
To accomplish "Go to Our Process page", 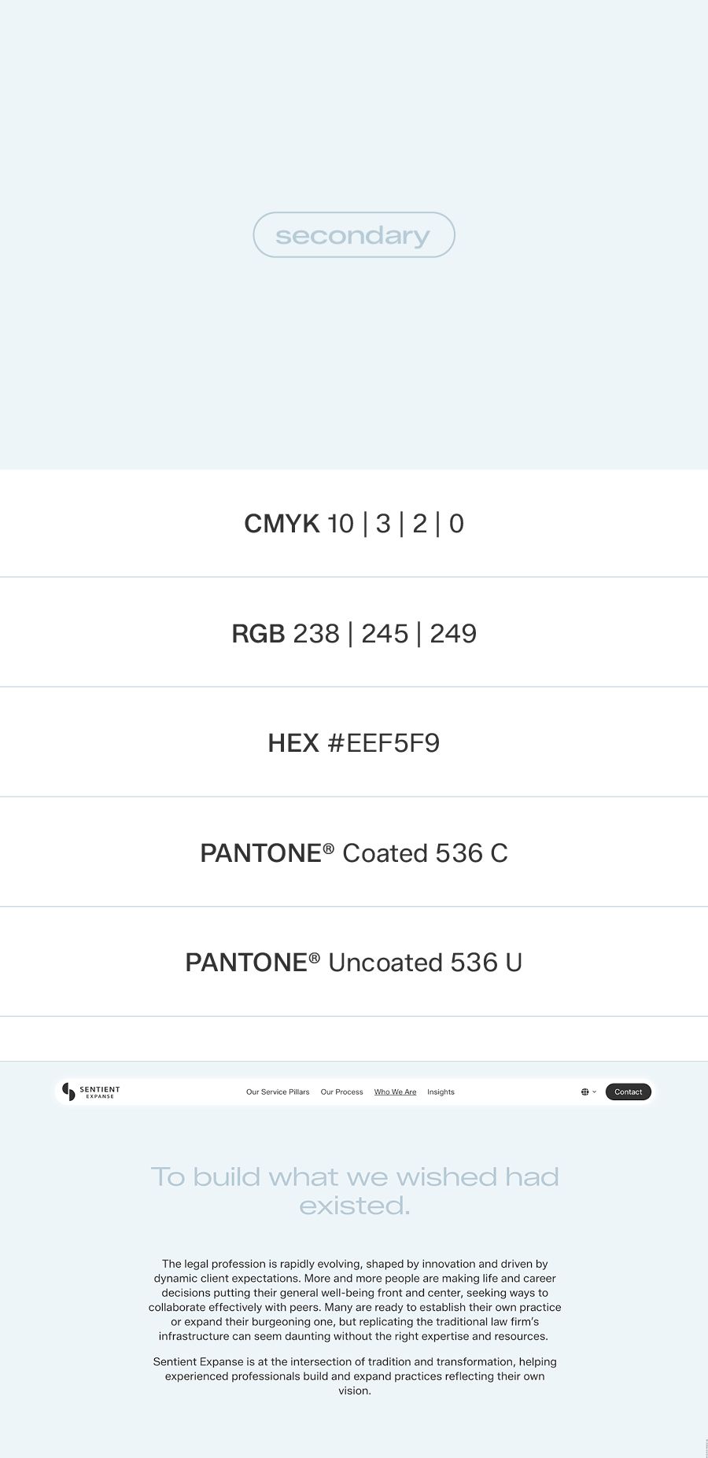I will 341,1092.
